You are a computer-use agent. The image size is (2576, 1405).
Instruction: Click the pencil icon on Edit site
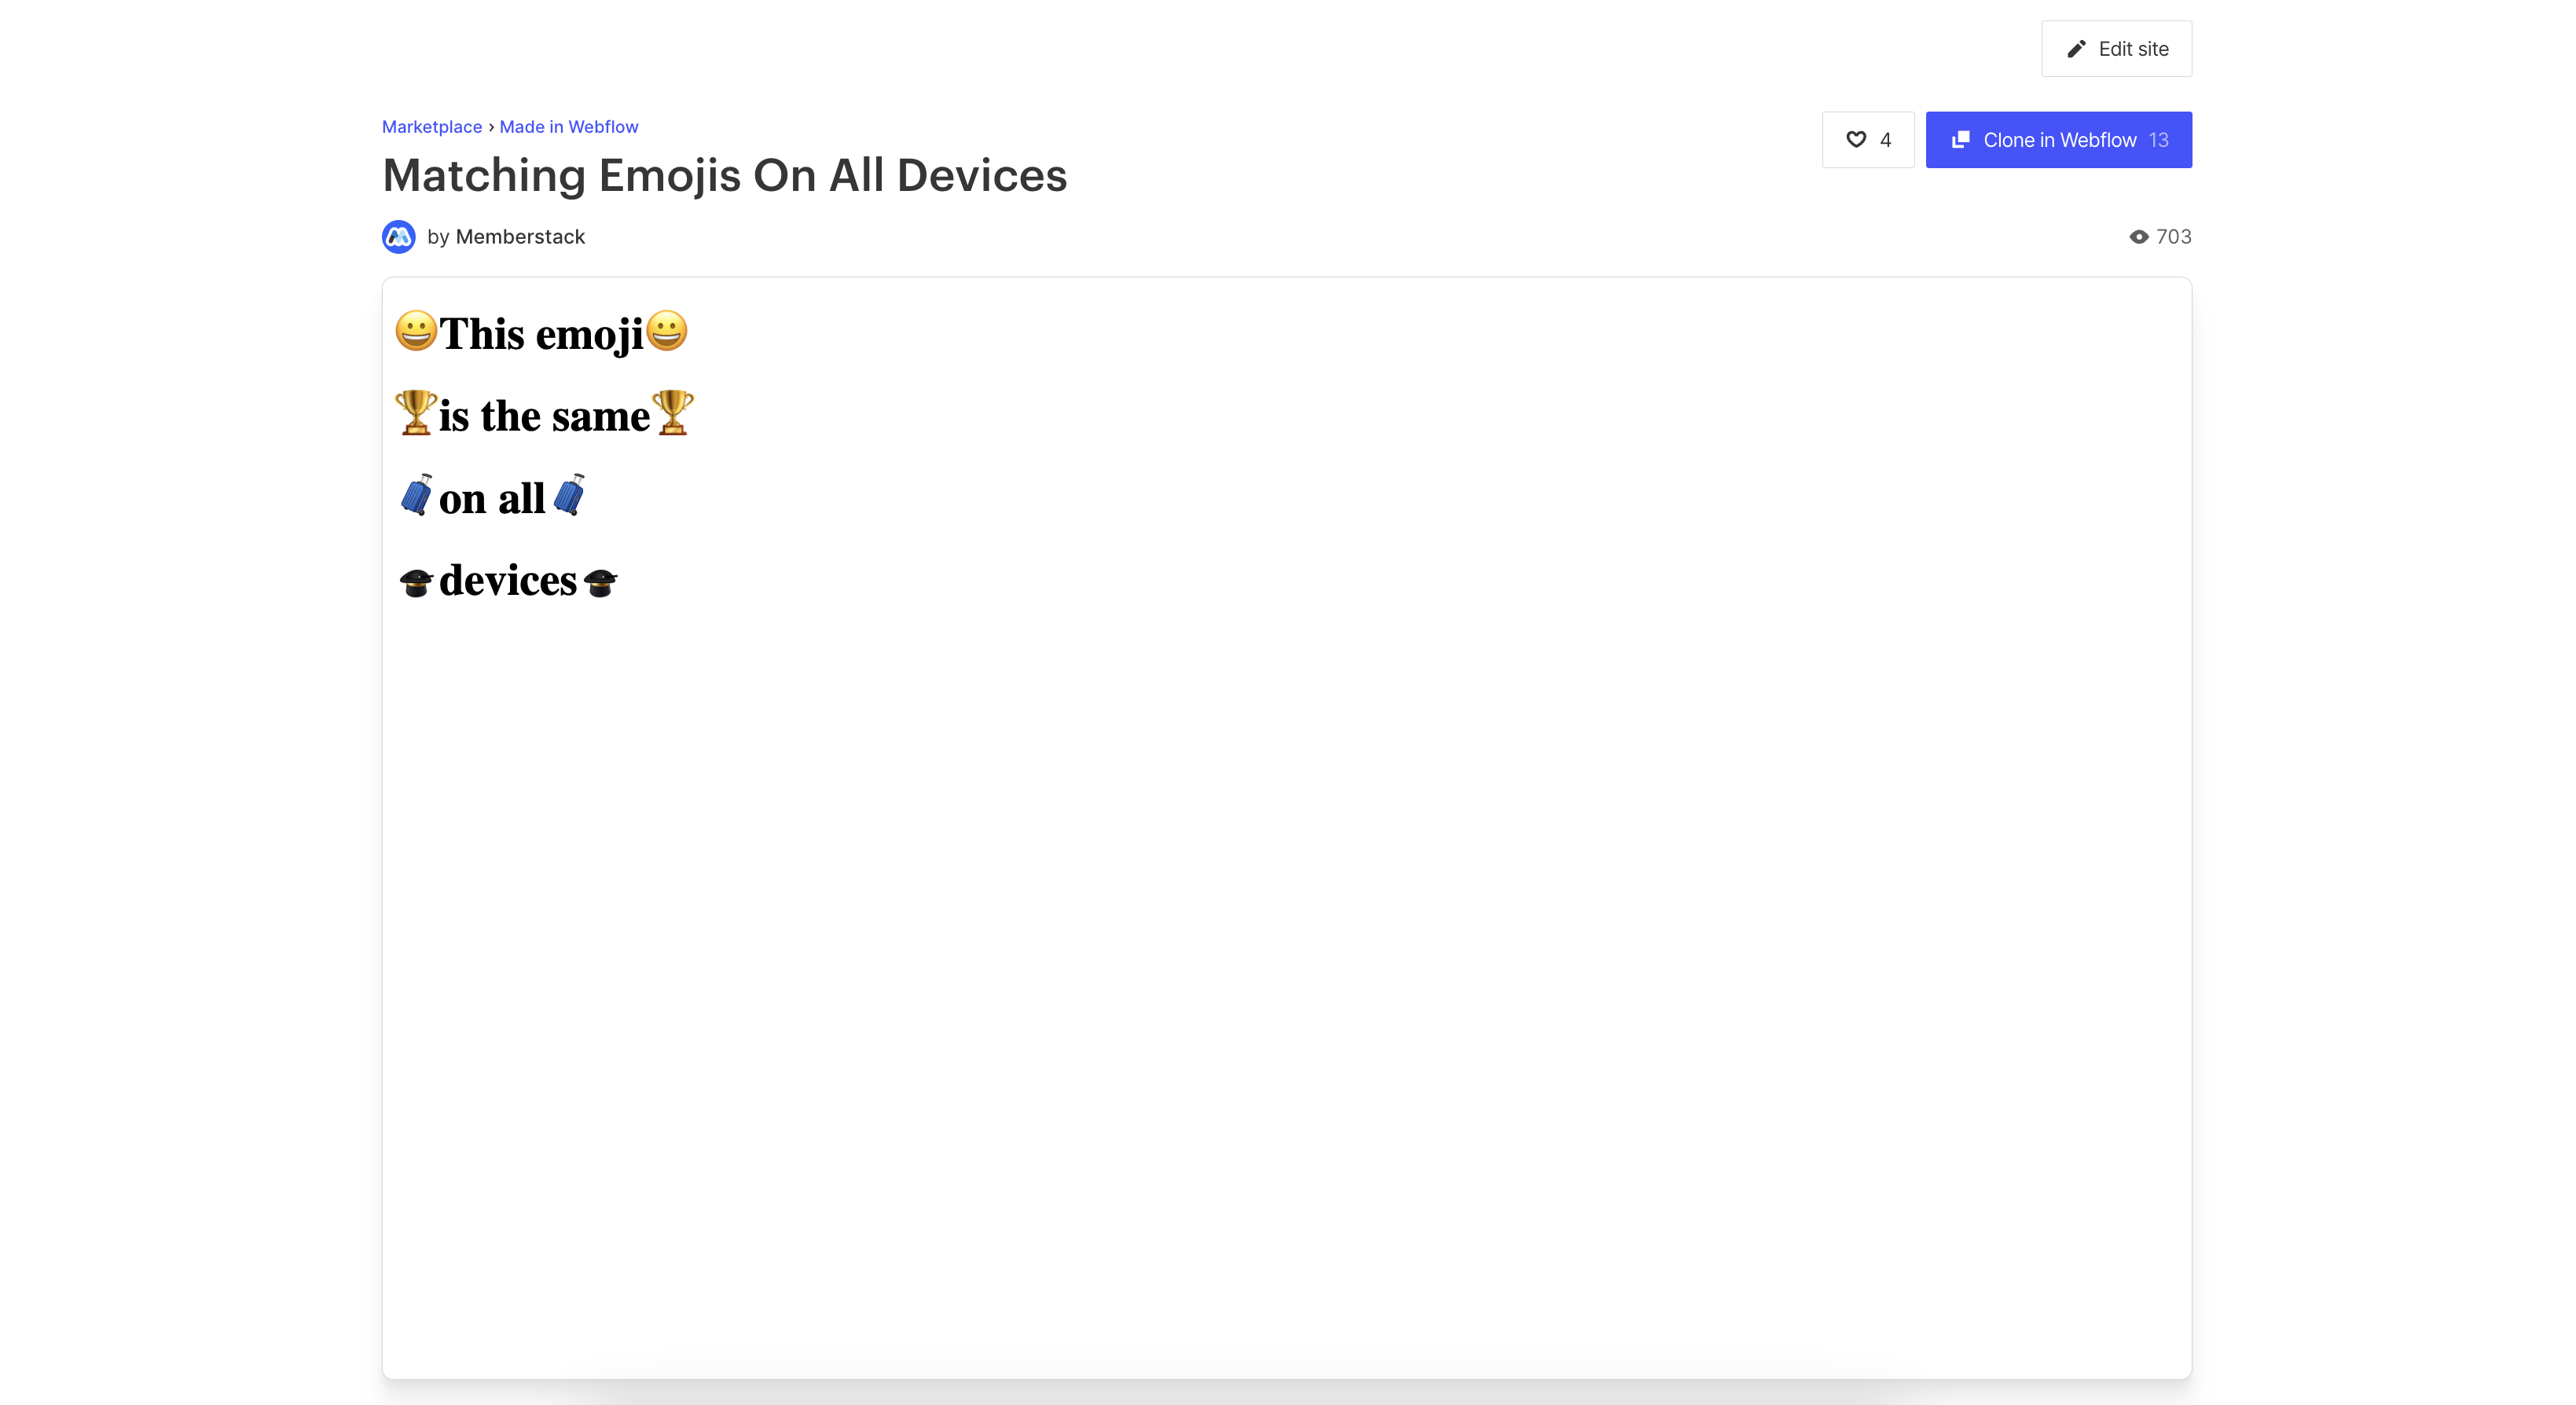click(2076, 49)
